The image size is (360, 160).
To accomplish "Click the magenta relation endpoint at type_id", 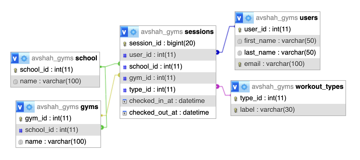I will pos(218,86).
